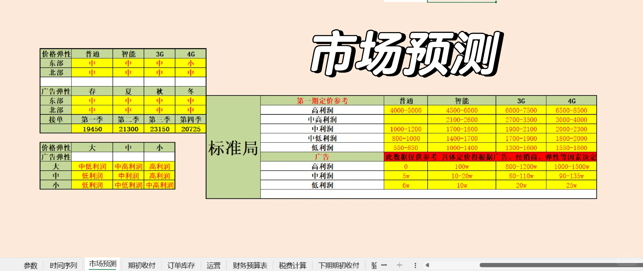Select the yellow 中 cell under 普通 for 东部
643x271 pixels.
93,63
